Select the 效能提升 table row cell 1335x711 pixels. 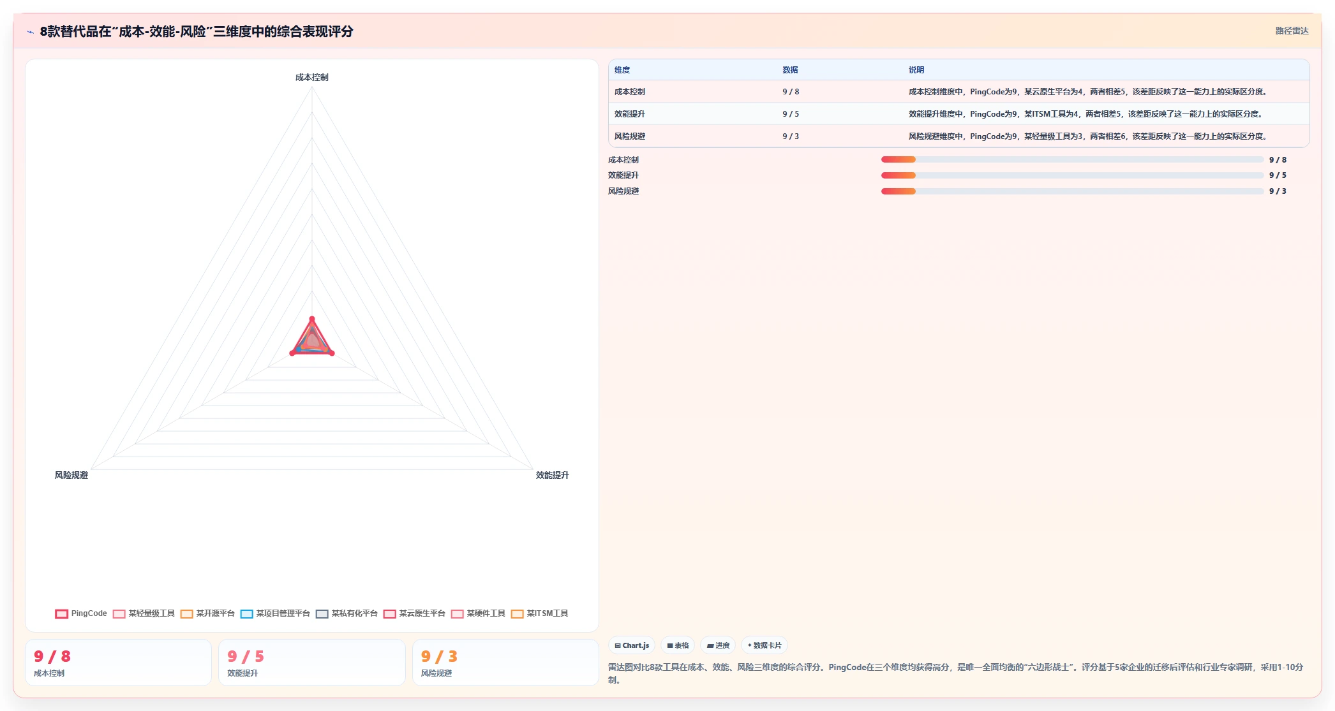pos(630,114)
